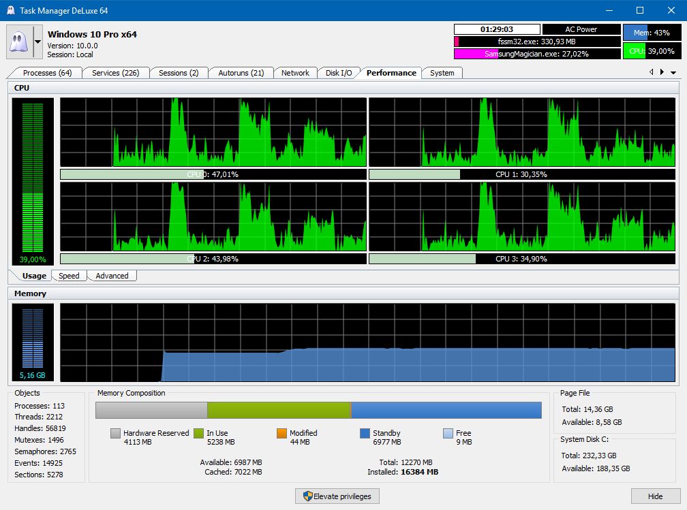
Task: Click the ghost application icon button
Action: click(20, 42)
